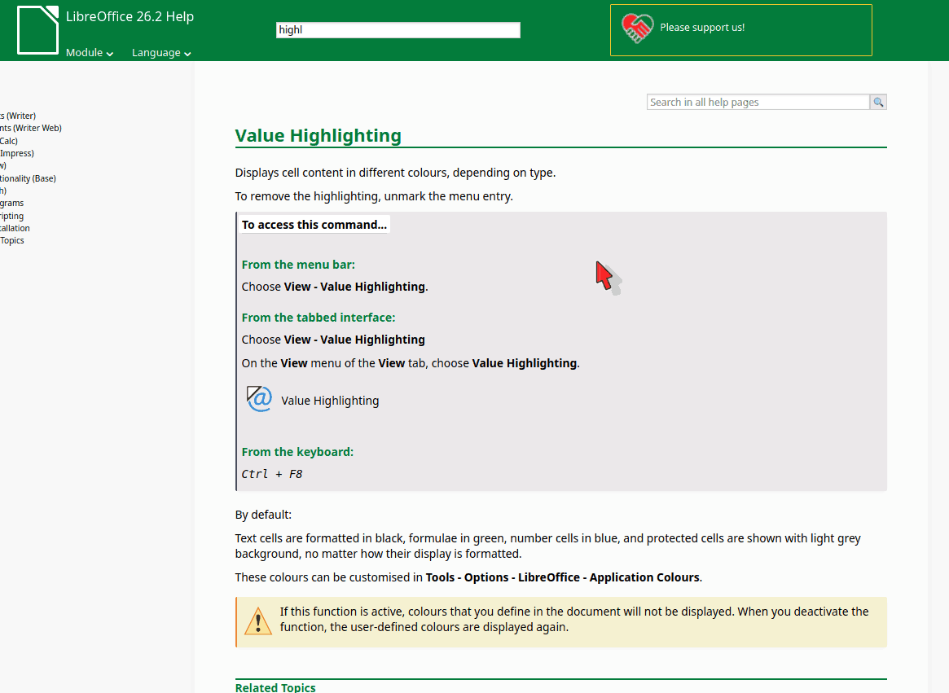Screen dimensions: 949x693
Task: Click the LibreOffice document logo icon
Action: [37, 29]
